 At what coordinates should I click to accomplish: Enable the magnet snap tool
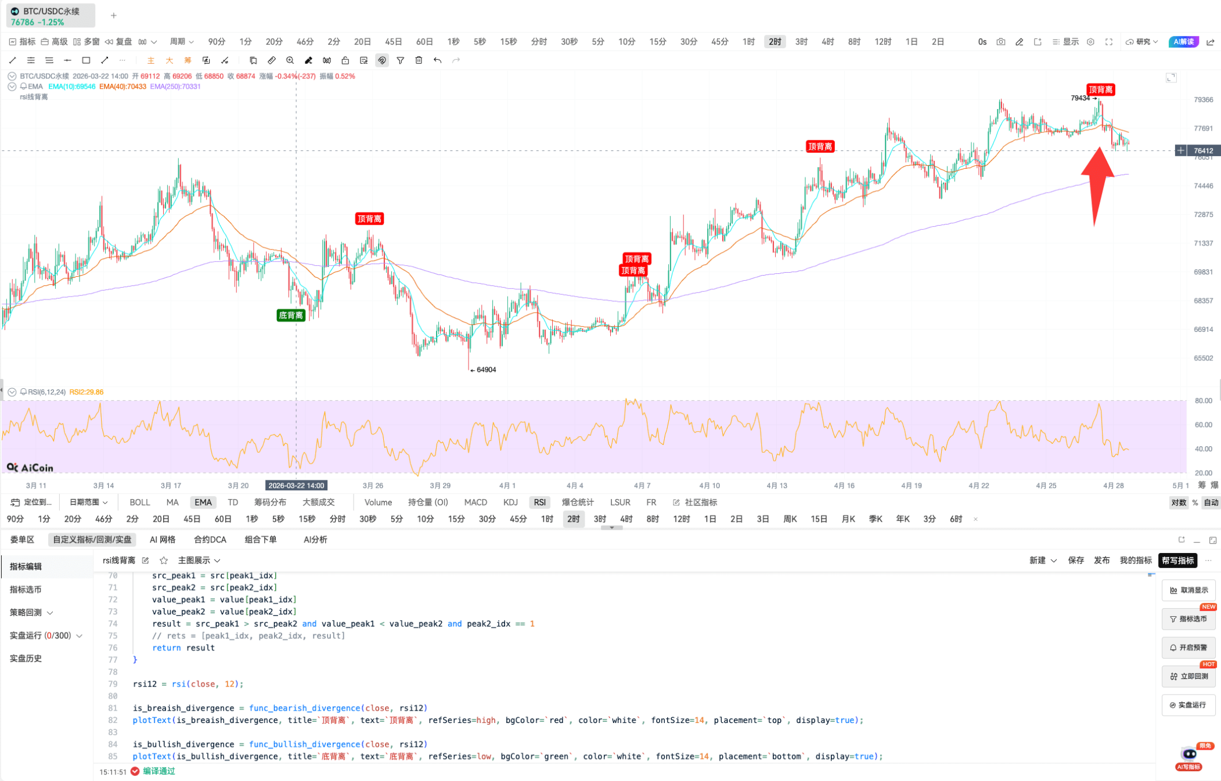[381, 60]
